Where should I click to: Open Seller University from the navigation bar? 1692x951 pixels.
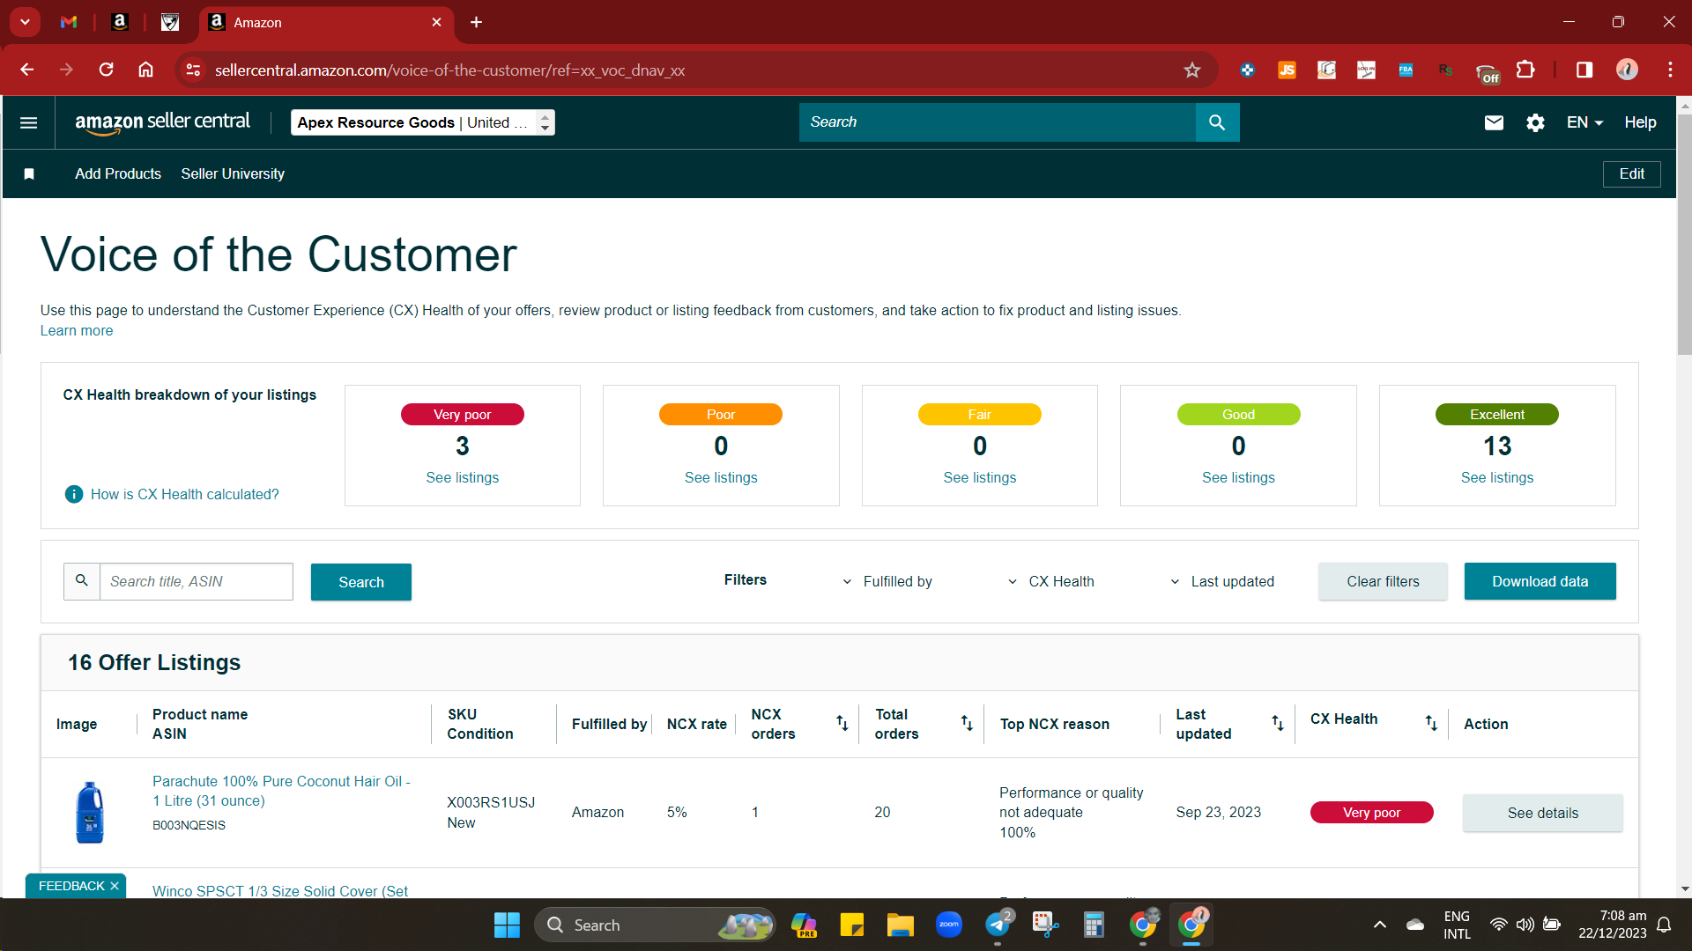coord(233,174)
